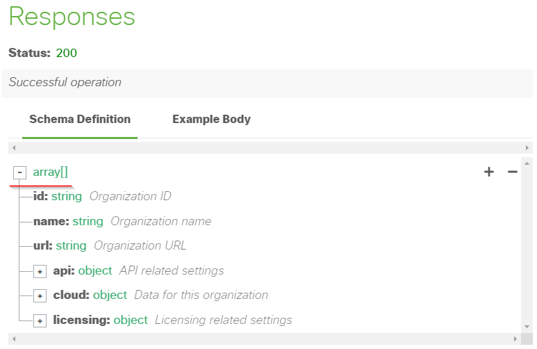The image size is (537, 349).
Task: Select the url string field row
Action: coord(110,246)
